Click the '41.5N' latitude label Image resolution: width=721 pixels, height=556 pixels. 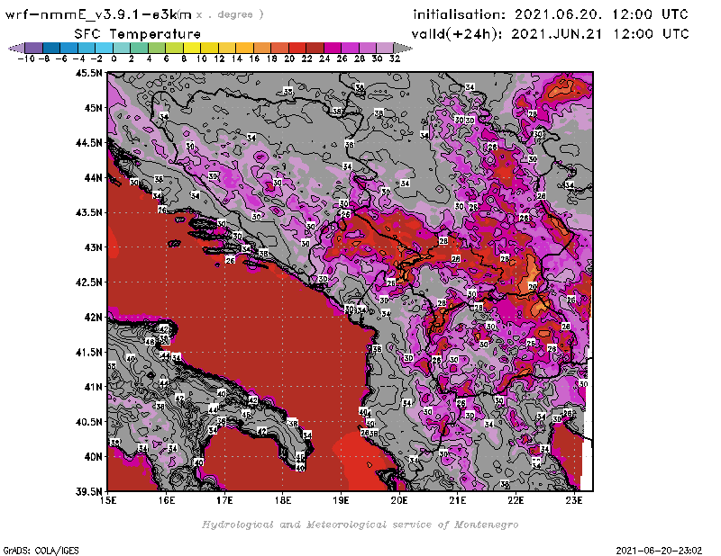[88, 352]
